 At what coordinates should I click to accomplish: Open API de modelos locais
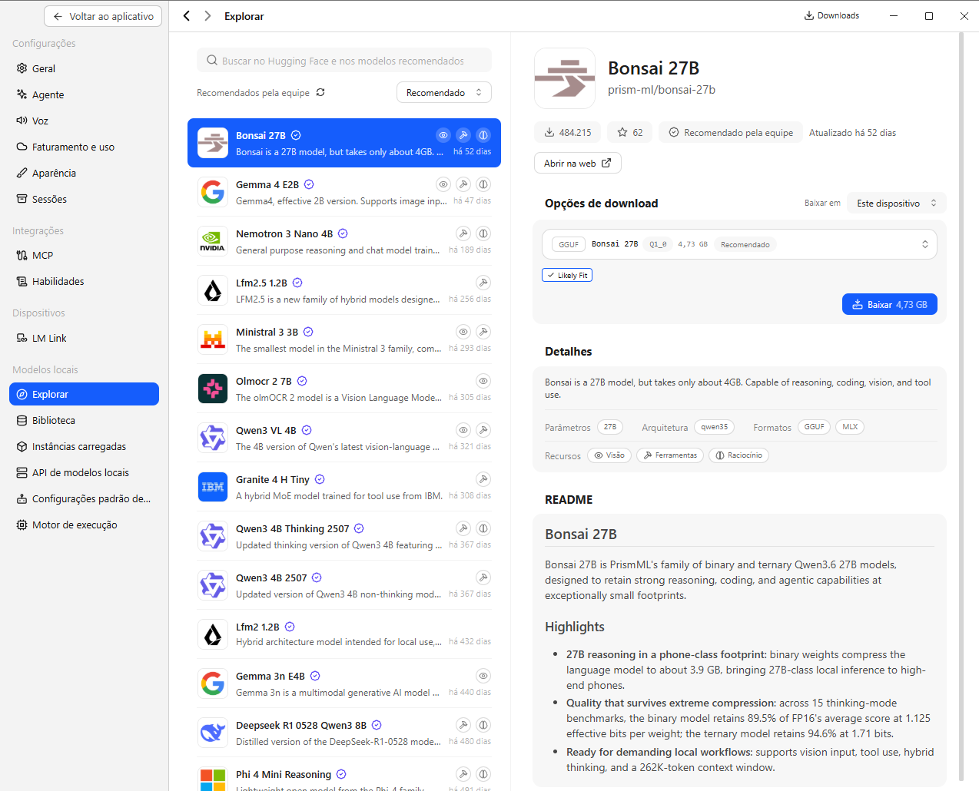[x=85, y=472]
